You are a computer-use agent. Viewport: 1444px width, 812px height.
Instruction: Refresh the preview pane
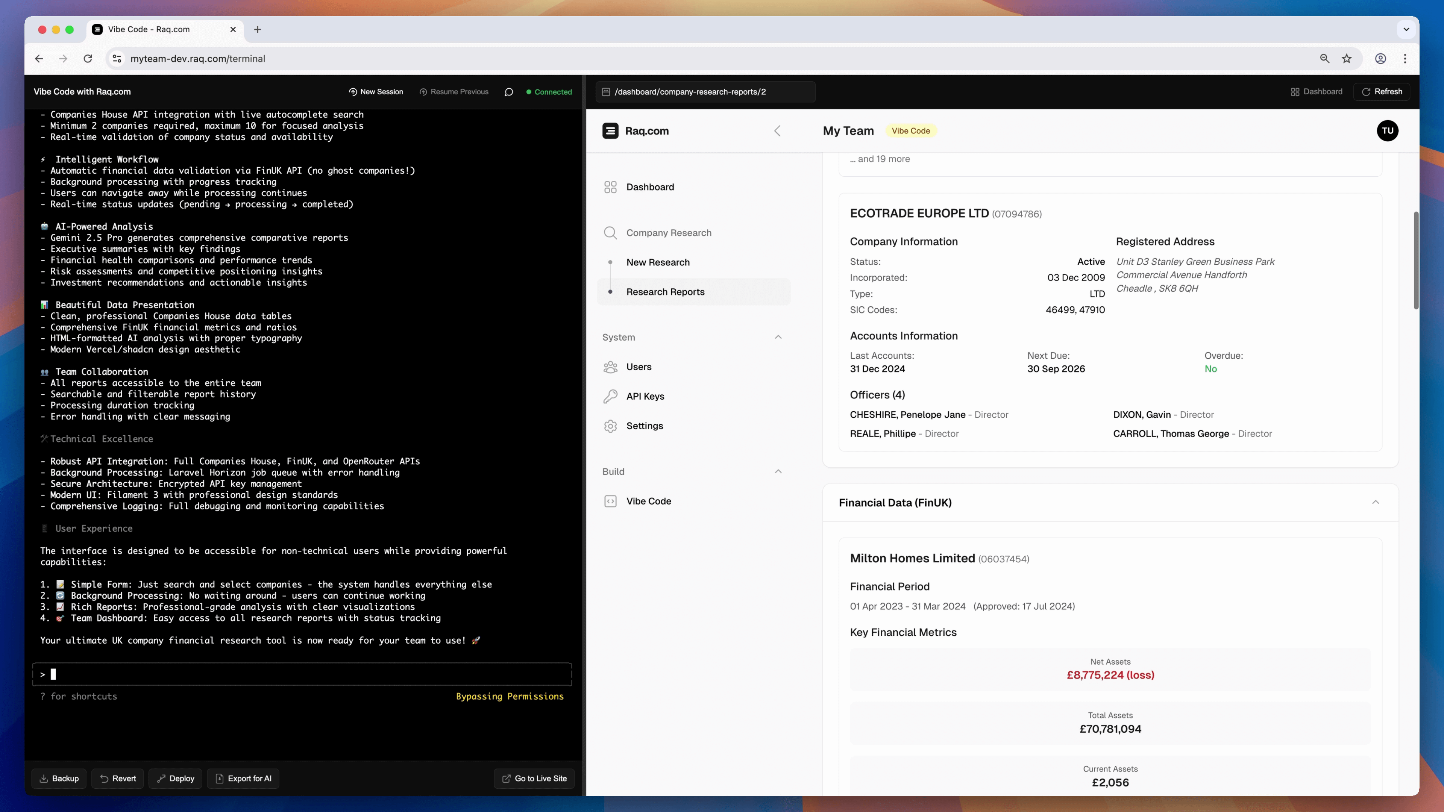pos(1382,92)
